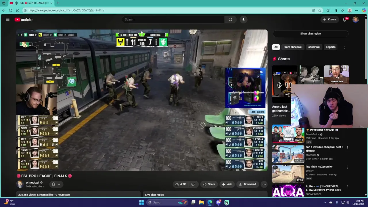Click the Ask button
The height and width of the screenshot is (207, 368).
(x=227, y=184)
